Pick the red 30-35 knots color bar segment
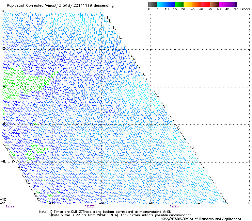Screen dimensions: 252x221 click(x=206, y=4)
